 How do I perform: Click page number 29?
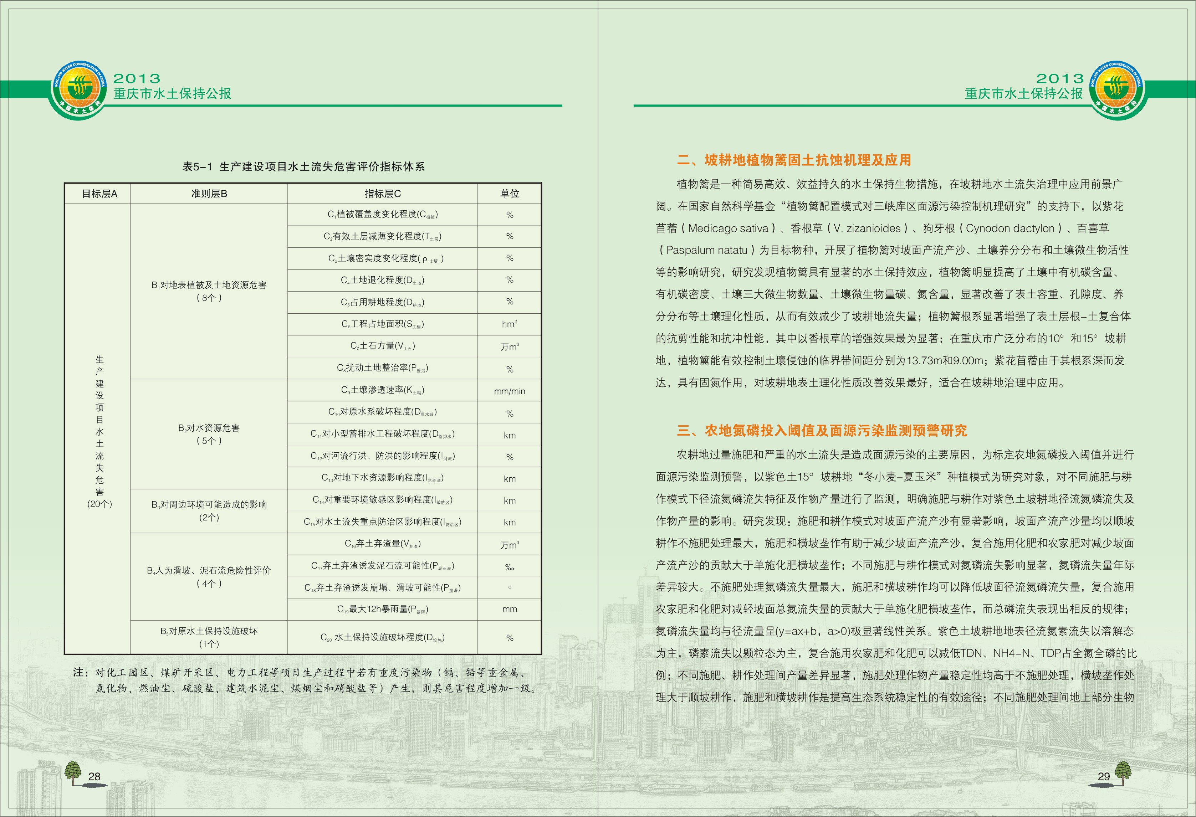pos(1103,776)
